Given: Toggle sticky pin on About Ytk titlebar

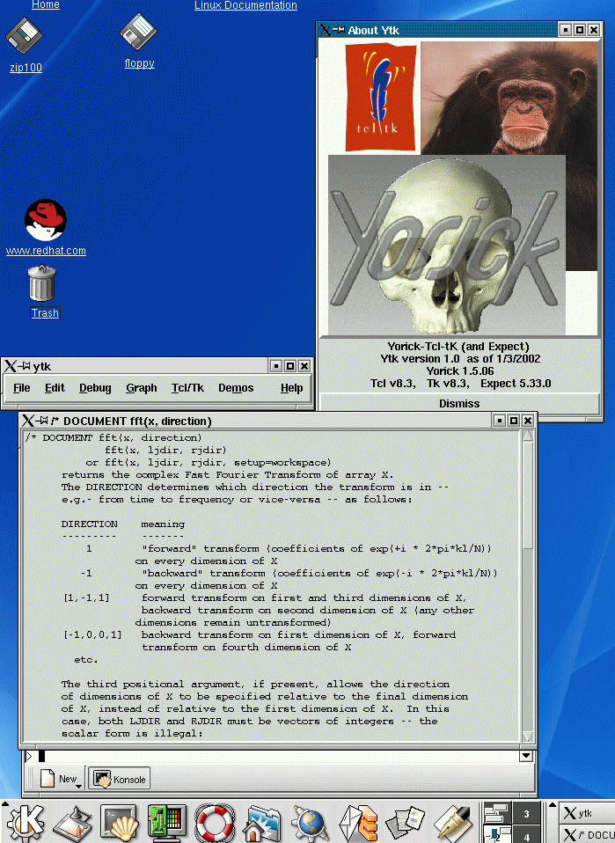Looking at the screenshot, I should [339, 30].
